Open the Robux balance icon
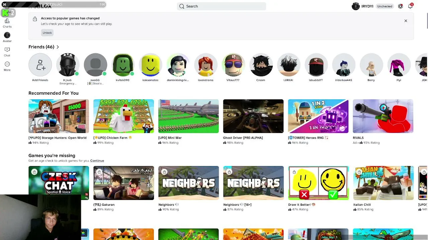Viewport: 428px width, 240px height. (400, 6)
